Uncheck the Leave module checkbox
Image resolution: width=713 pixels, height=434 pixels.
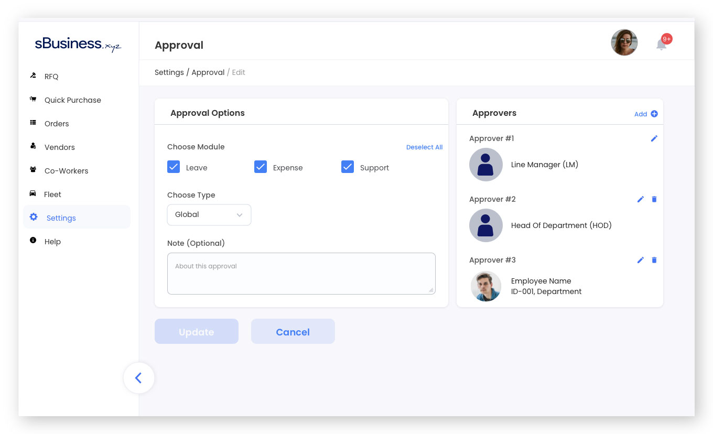(x=174, y=167)
